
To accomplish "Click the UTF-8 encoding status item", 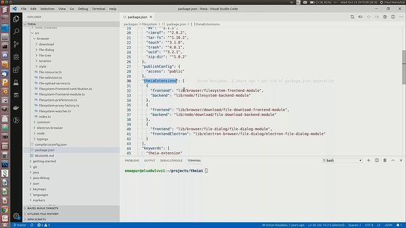I will [x=369, y=225].
